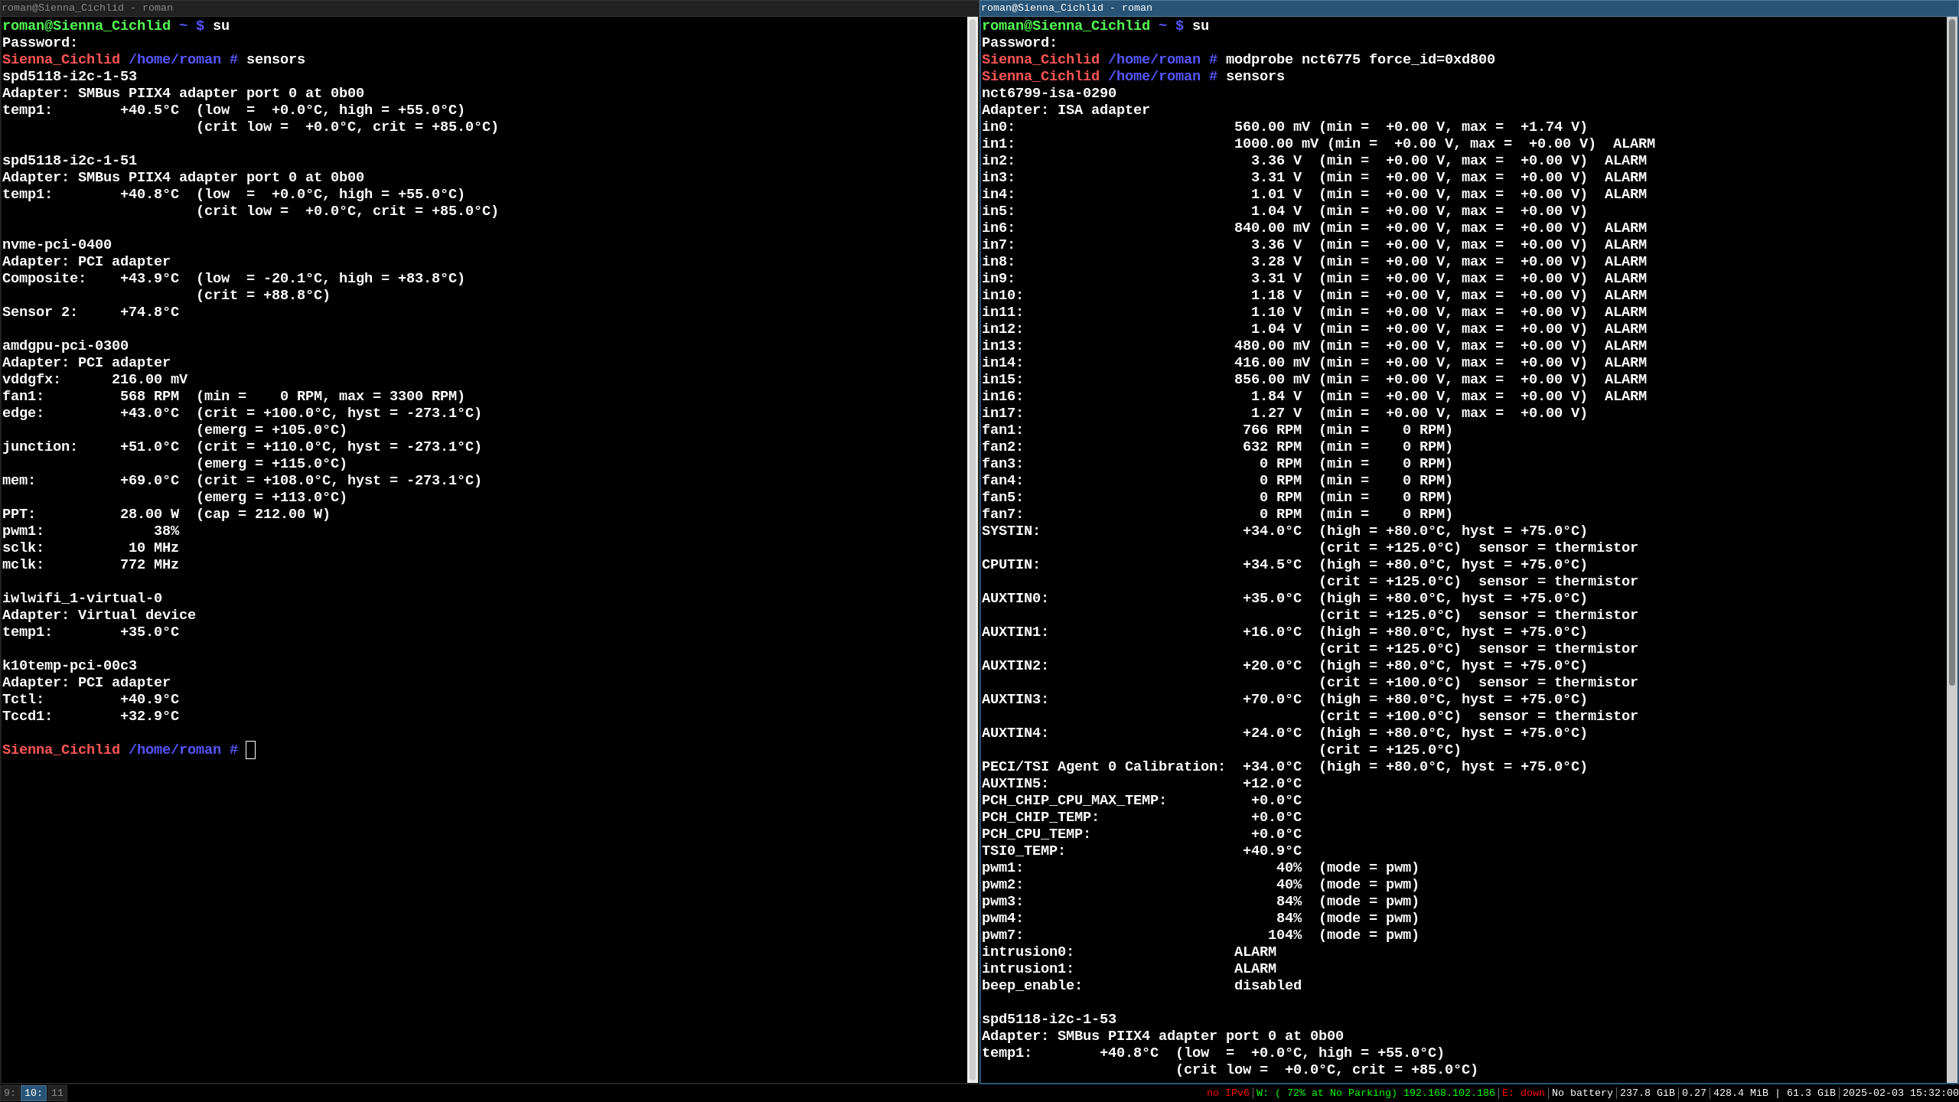The height and width of the screenshot is (1102, 1959).
Task: Click the 'spd5118-i2c-1-53' heading in left terminal
Action: point(70,77)
